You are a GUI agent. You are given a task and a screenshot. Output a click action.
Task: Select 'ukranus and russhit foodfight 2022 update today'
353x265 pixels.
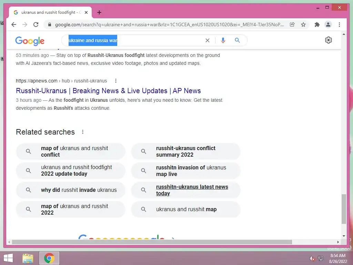coord(70,170)
